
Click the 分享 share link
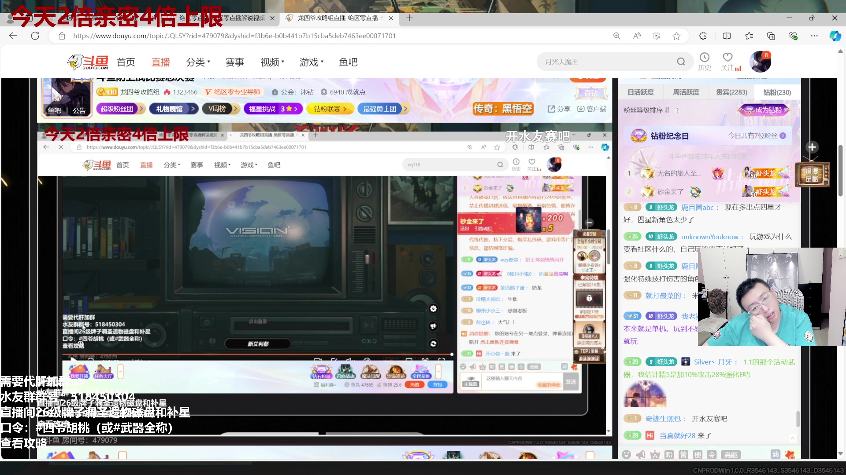[x=559, y=109]
